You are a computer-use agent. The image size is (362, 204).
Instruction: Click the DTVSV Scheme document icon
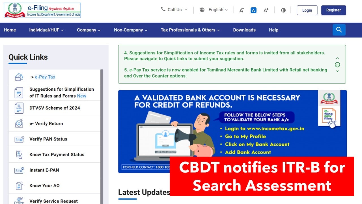[x=19, y=108]
